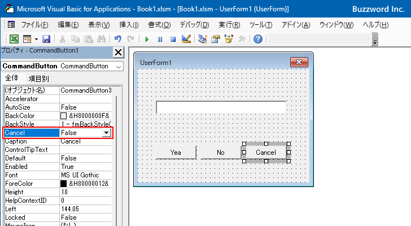This screenshot has height=226, width=411.
Task: Click the Insert UserForm toolbar icon
Action: (x=27, y=39)
